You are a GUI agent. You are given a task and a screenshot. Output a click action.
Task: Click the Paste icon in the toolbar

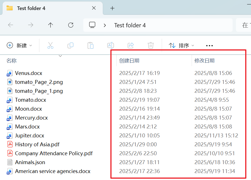(x=90, y=45)
